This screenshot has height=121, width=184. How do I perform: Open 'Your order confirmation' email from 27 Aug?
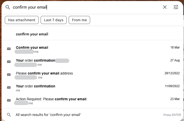(x=35, y=60)
